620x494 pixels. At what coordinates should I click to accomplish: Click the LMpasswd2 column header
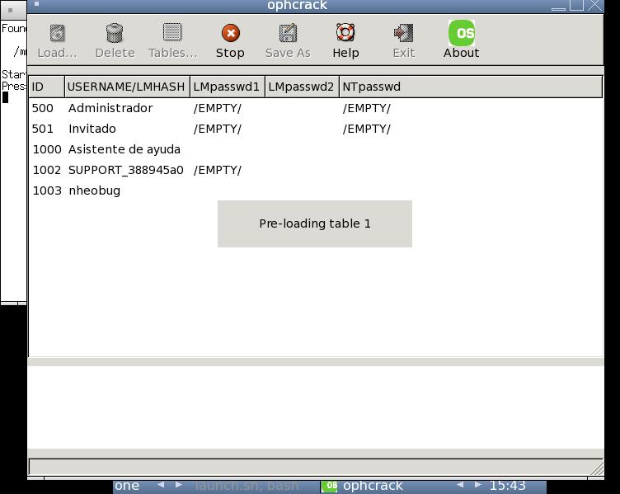pyautogui.click(x=302, y=87)
